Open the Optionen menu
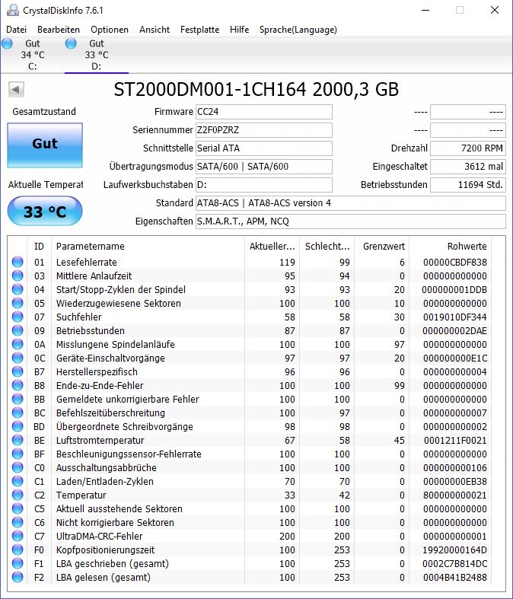 click(110, 30)
